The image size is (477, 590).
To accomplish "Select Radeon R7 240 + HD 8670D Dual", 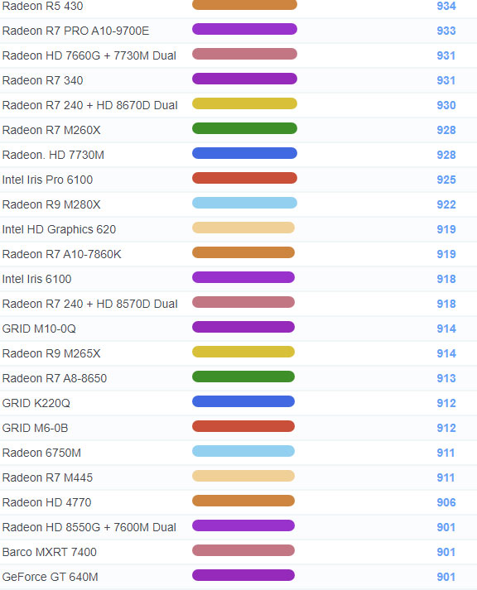I will pos(90,105).
